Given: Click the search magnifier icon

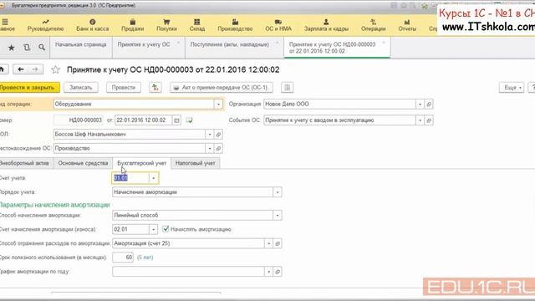Looking at the screenshot, I should point(42,48).
